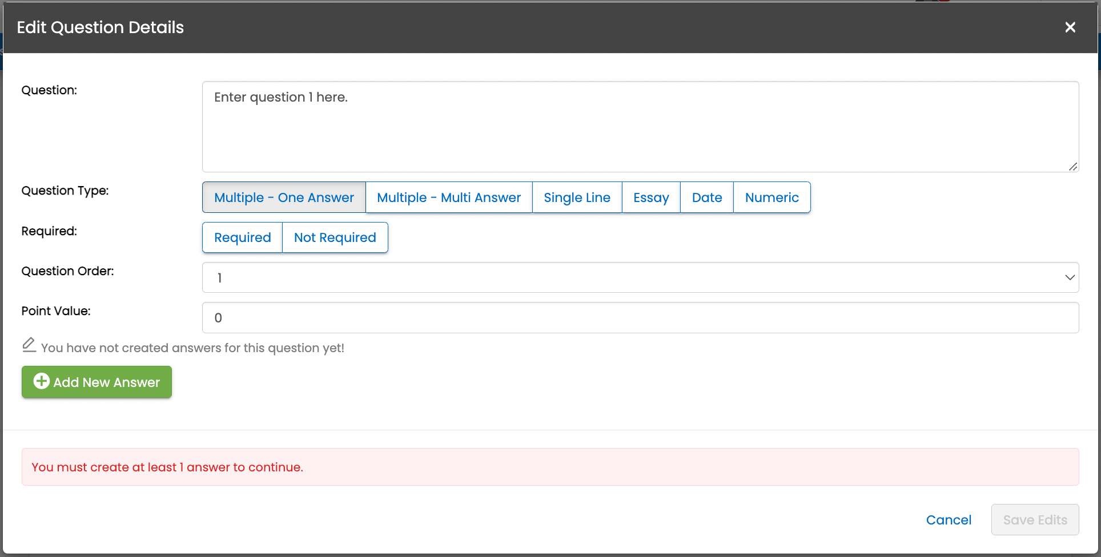The width and height of the screenshot is (1101, 557).
Task: Choose the Single Line question type
Action: pos(577,197)
